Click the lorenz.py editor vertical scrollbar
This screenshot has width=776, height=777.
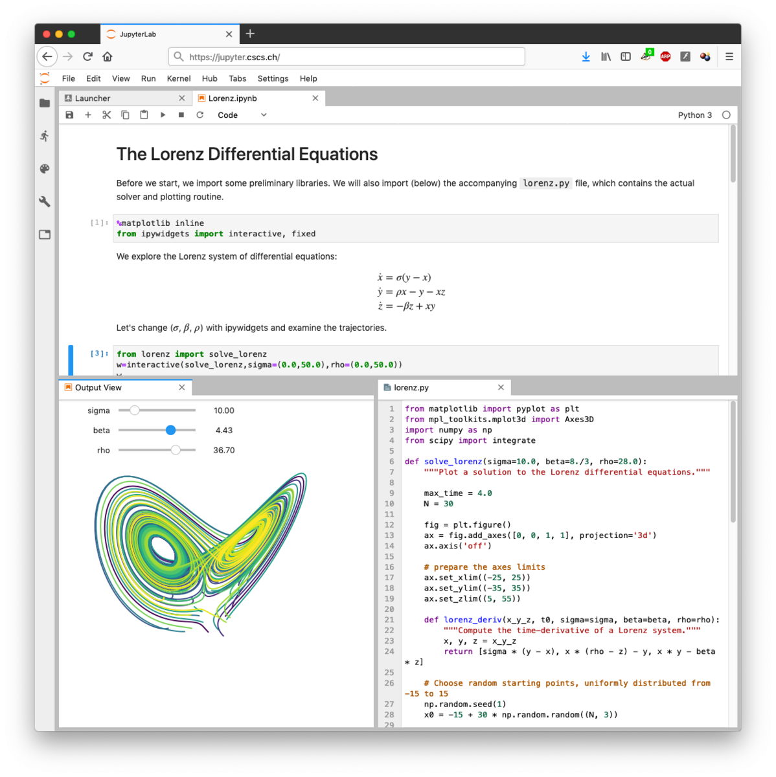point(733,461)
